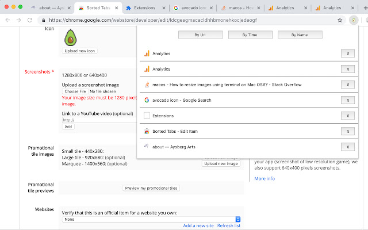Close the first Analytics browser tab
The height and width of the screenshot is (230, 368).
305,8
